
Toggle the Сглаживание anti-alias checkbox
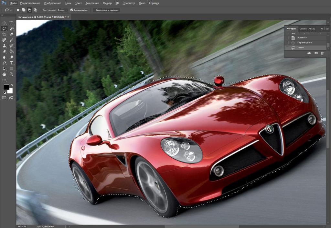72,10
